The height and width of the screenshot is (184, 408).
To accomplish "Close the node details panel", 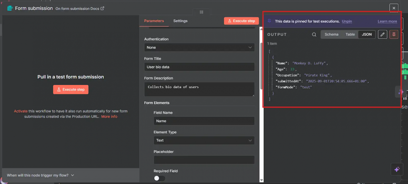I will click(x=394, y=8).
